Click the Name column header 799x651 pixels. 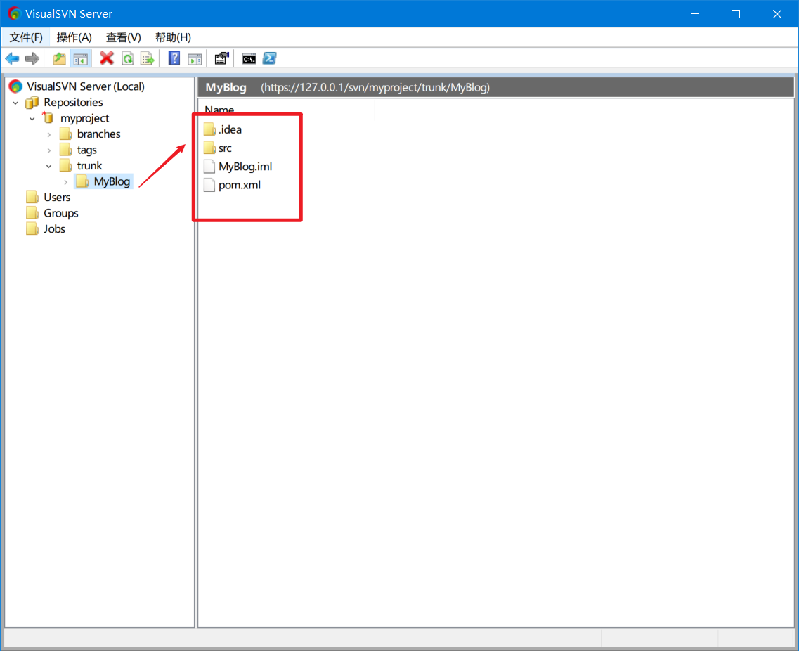(287, 110)
